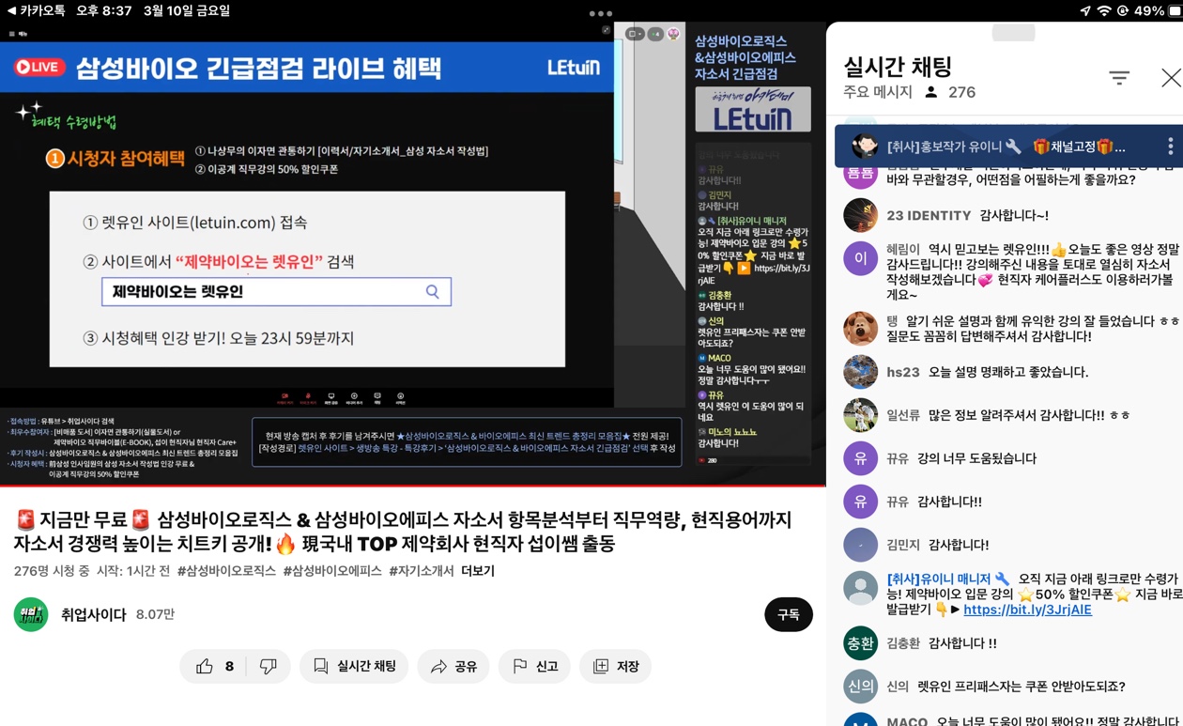Close the live chat panel
This screenshot has width=1183, height=726.
[x=1171, y=78]
